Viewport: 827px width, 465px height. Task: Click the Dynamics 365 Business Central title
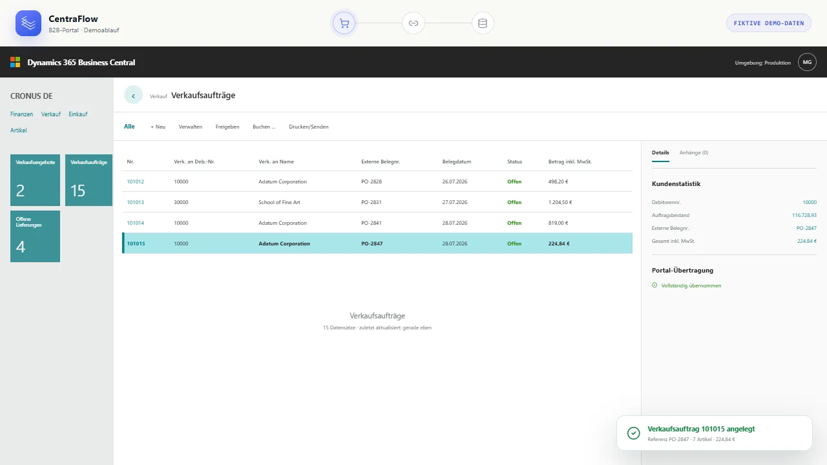click(81, 63)
